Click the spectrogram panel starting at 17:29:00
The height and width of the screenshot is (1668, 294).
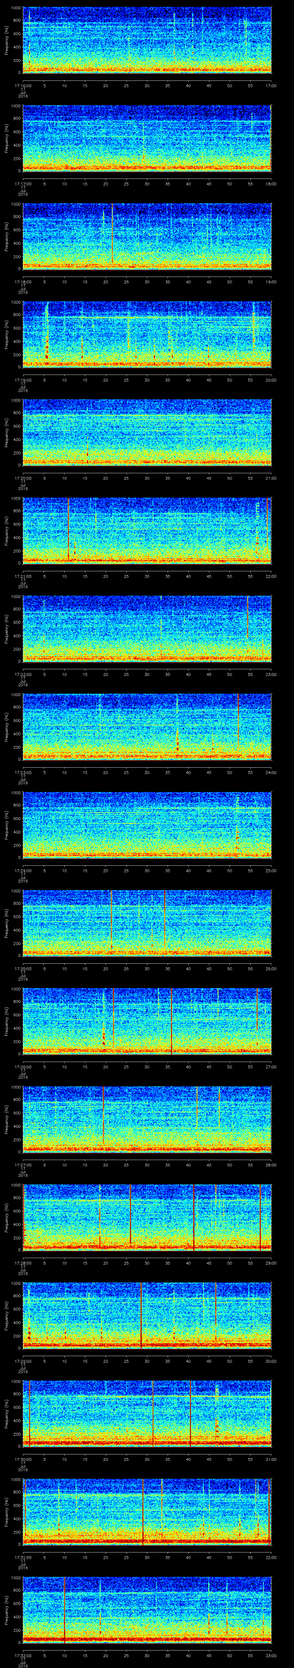coord(147,1316)
